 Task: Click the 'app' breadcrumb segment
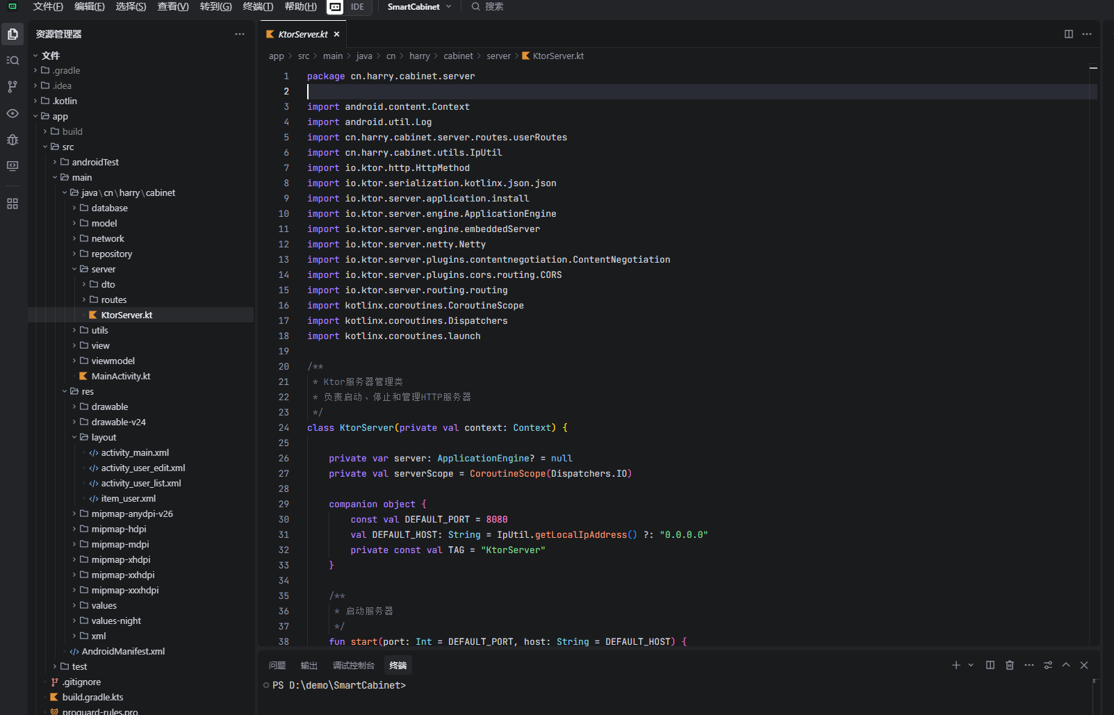point(276,56)
